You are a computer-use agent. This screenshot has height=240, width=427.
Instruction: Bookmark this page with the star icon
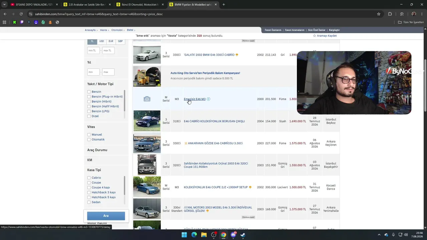pos(379,14)
